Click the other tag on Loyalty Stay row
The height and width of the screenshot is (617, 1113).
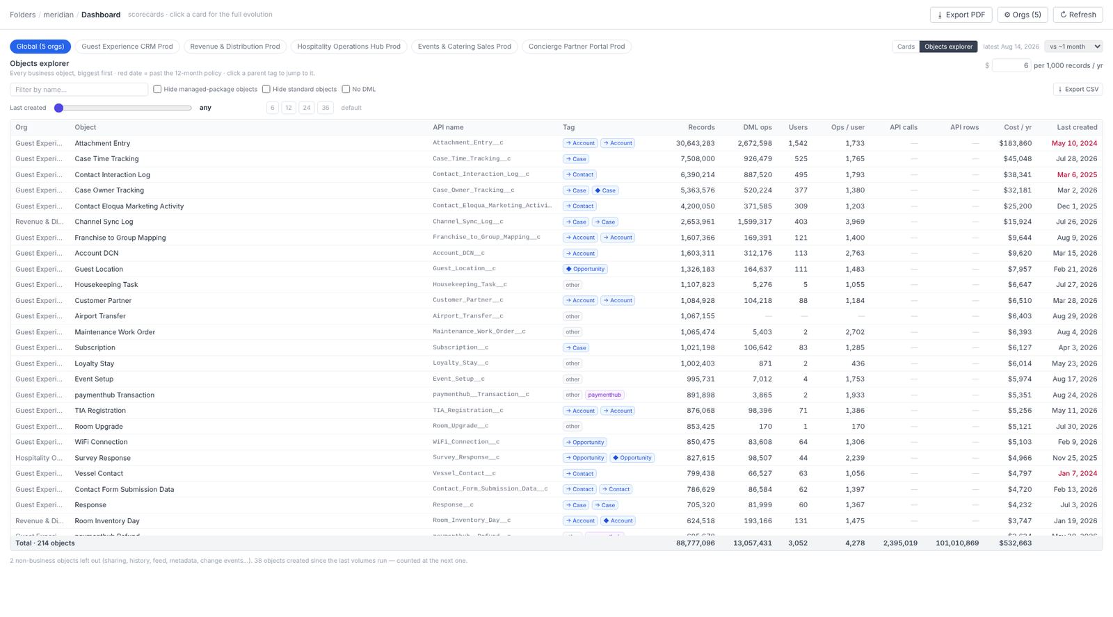click(x=572, y=363)
